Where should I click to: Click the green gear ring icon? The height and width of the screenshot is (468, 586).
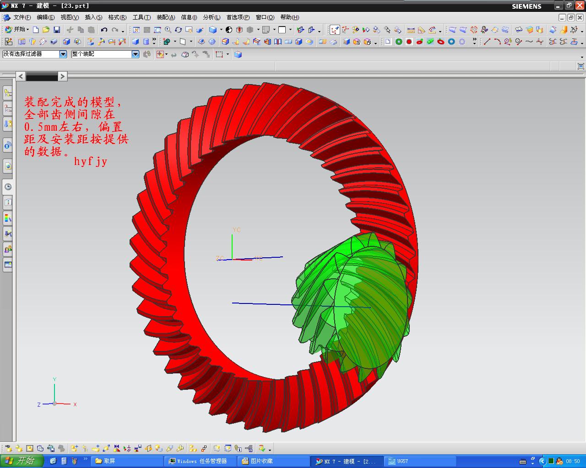[399, 42]
